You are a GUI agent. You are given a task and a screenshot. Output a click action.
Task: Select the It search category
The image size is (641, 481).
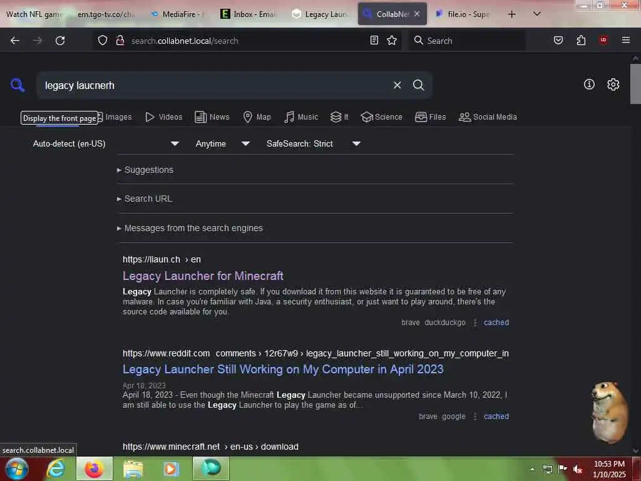pyautogui.click(x=339, y=117)
